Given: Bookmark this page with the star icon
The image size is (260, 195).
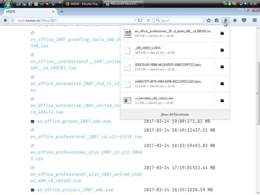Looking at the screenshot, I should pyautogui.click(x=209, y=20).
